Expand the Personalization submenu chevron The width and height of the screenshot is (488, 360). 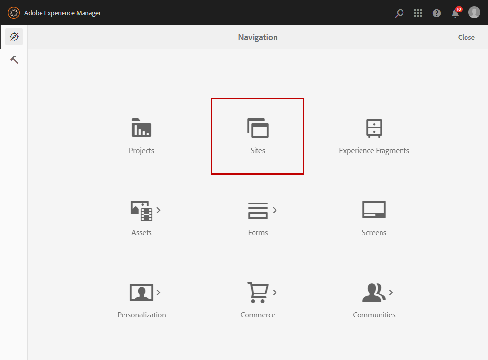point(158,292)
